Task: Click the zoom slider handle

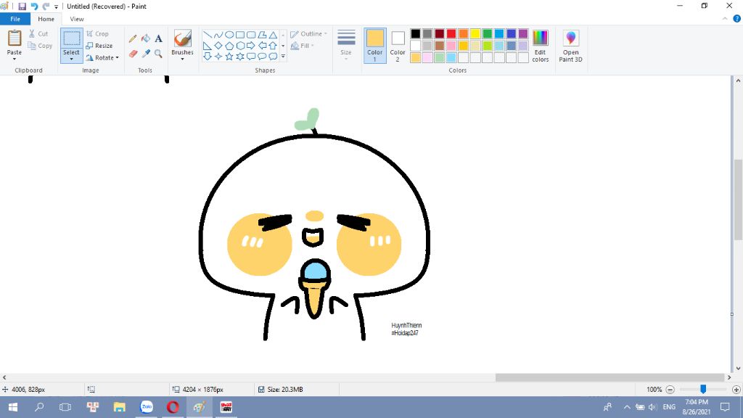Action: pos(703,390)
